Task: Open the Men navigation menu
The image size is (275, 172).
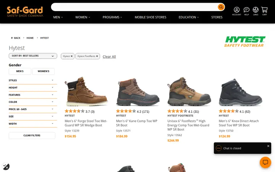Action: tap(58, 17)
